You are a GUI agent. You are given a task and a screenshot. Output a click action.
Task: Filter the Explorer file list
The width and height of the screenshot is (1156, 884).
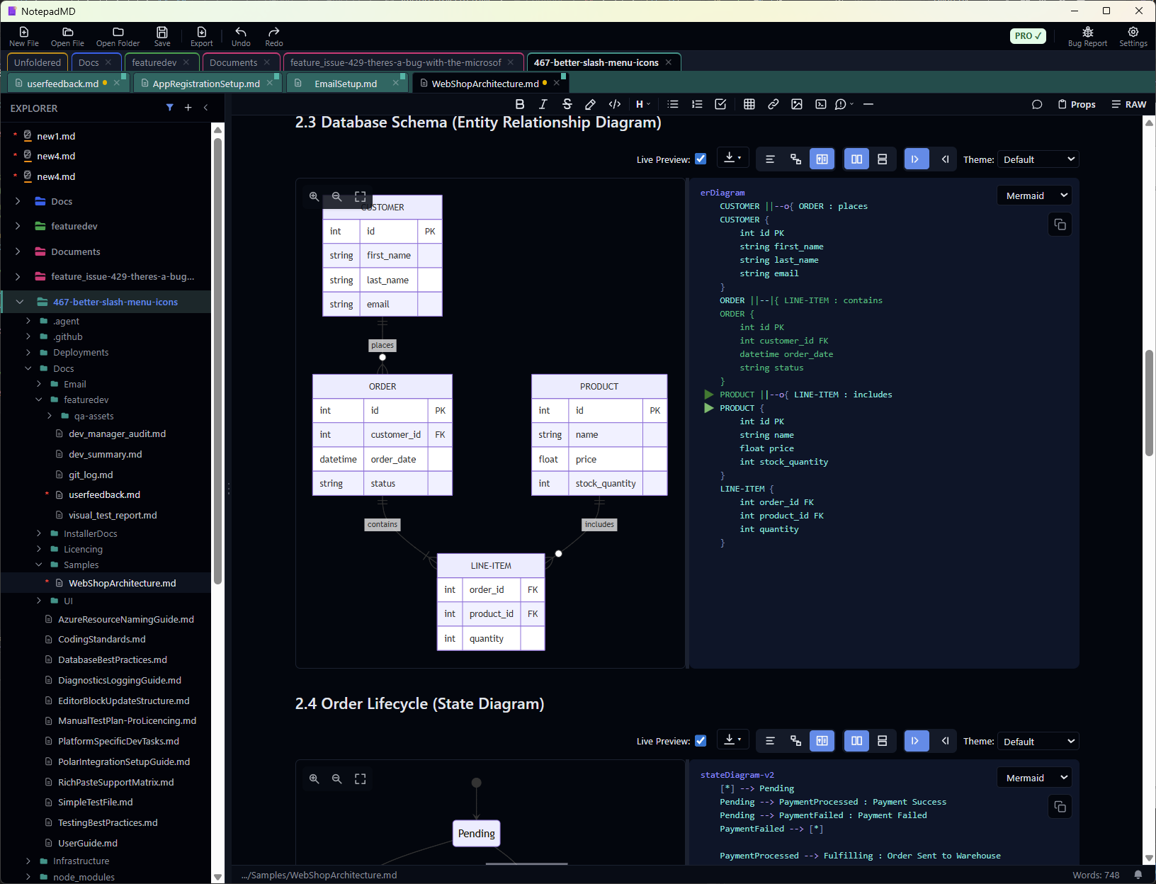point(170,108)
